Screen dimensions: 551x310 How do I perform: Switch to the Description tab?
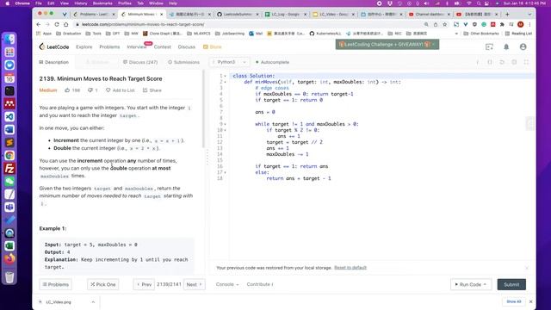click(53, 62)
